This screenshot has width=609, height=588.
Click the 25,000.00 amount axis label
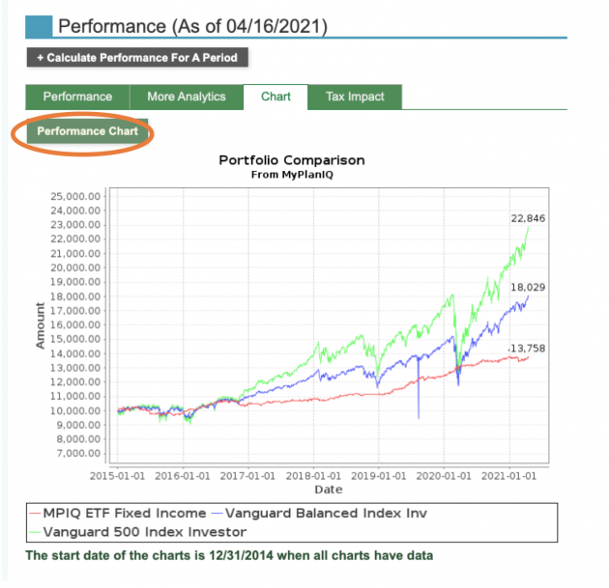point(75,196)
